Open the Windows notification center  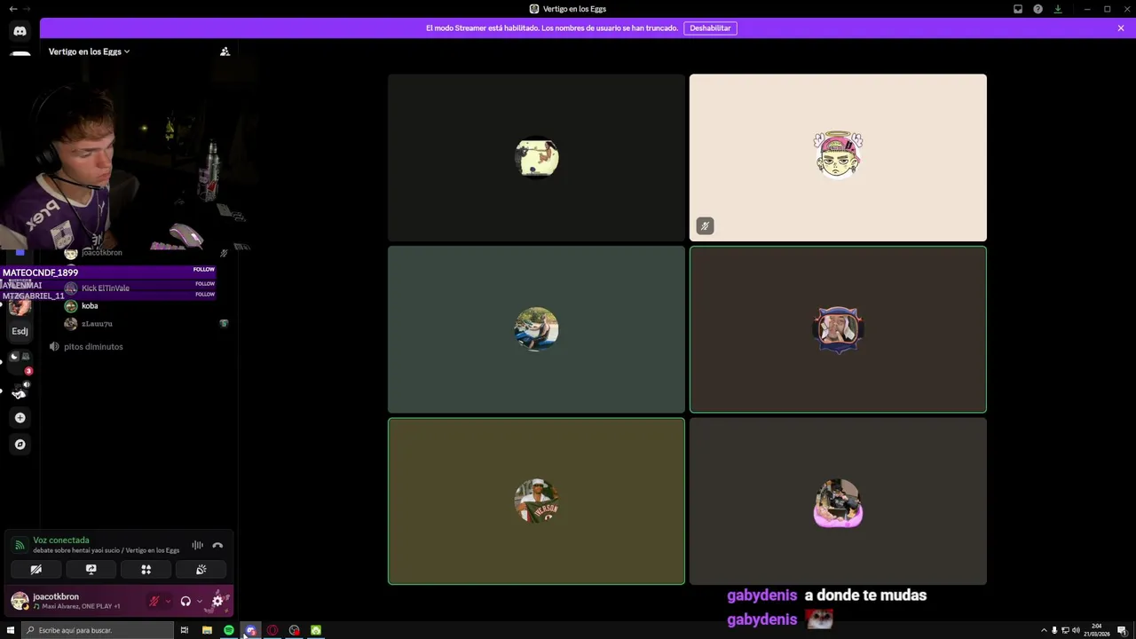coord(1122,630)
